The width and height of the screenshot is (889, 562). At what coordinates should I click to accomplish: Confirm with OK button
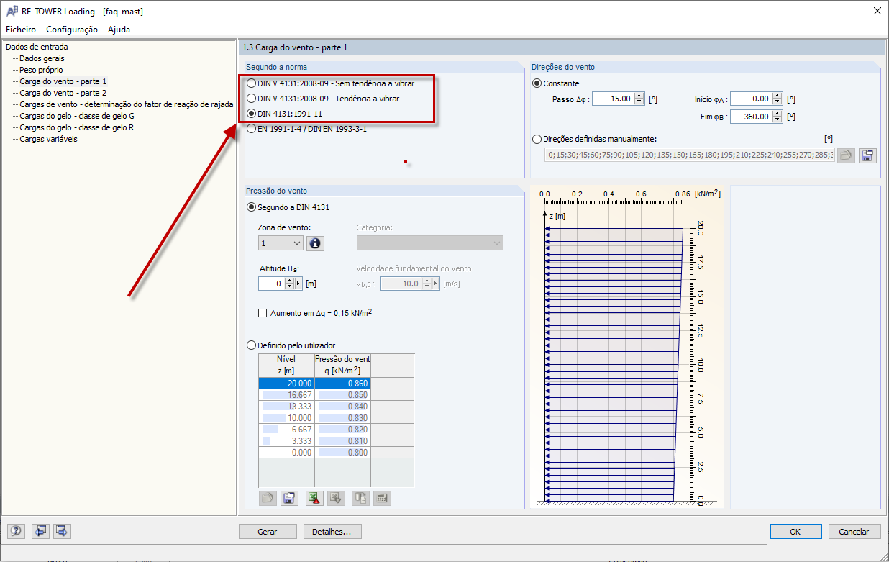click(x=795, y=532)
